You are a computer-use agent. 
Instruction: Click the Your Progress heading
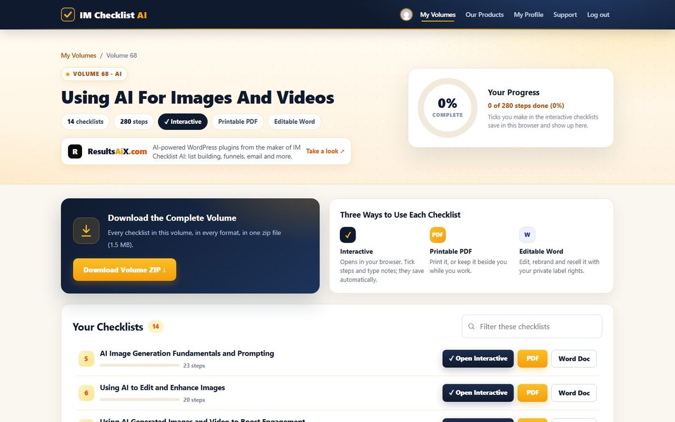pos(514,92)
